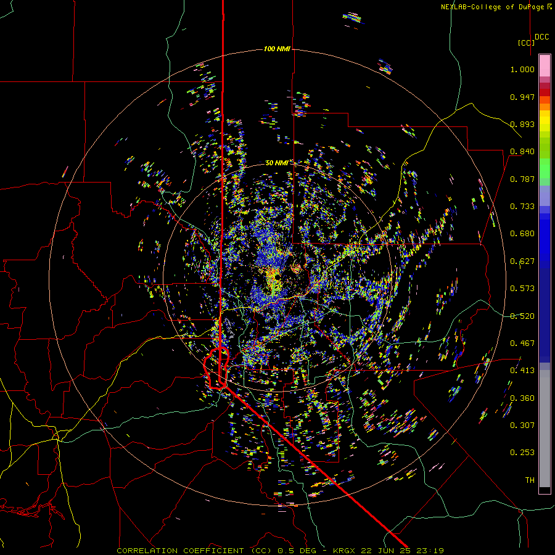Pick the yellow band on color bar
Viewport: 555px width, 555px height.
(545, 121)
